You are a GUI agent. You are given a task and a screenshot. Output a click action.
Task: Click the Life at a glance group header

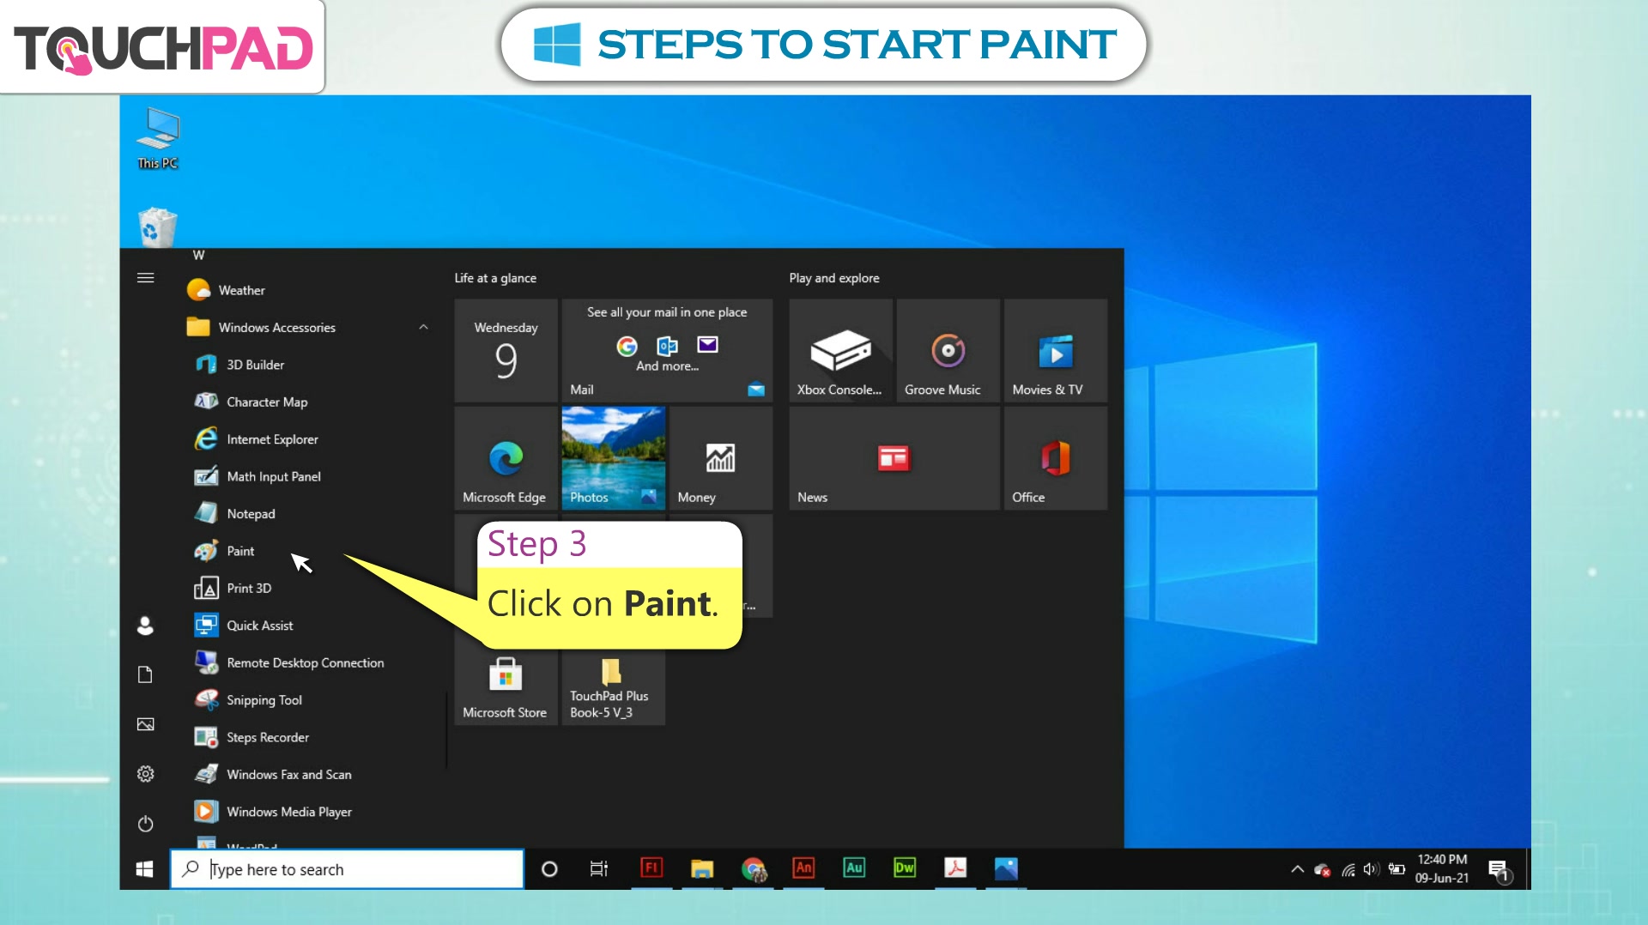click(x=495, y=278)
